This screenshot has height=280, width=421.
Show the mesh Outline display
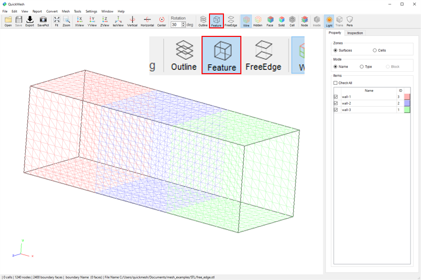(x=203, y=21)
